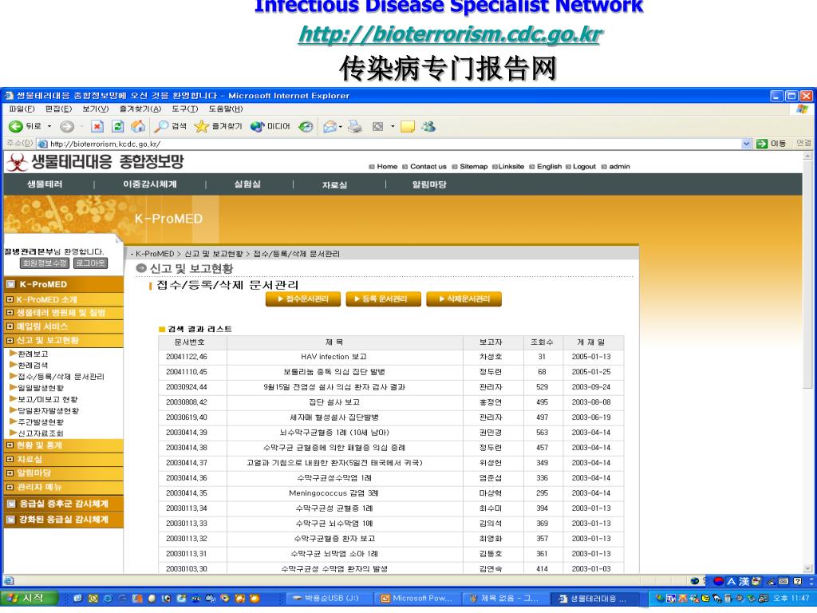Open the History clock icon

(306, 126)
